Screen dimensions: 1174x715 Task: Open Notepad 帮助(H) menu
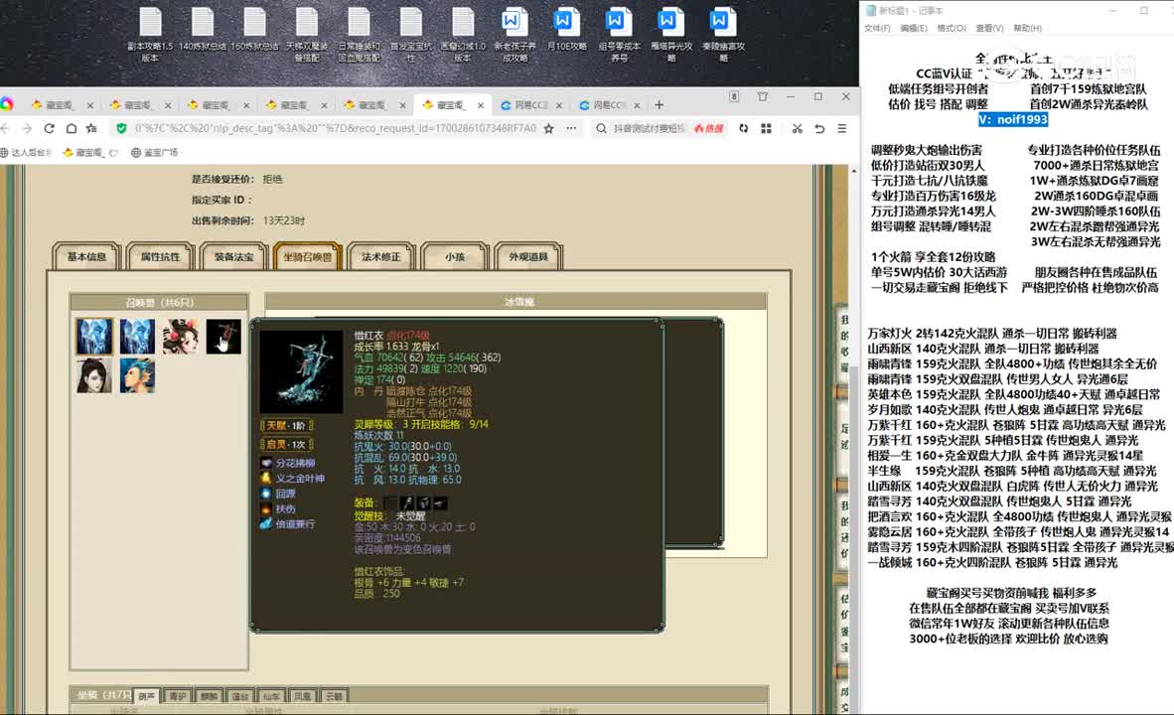(x=1027, y=29)
